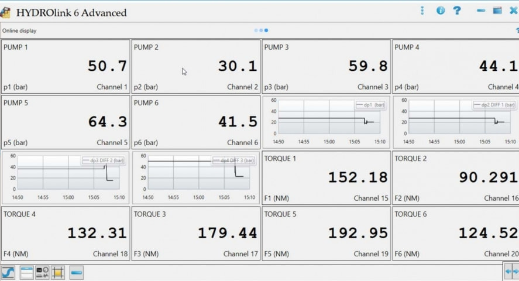The height and width of the screenshot is (281, 519).
Task: Click the blue horizontal bar icon
Action: [77, 272]
